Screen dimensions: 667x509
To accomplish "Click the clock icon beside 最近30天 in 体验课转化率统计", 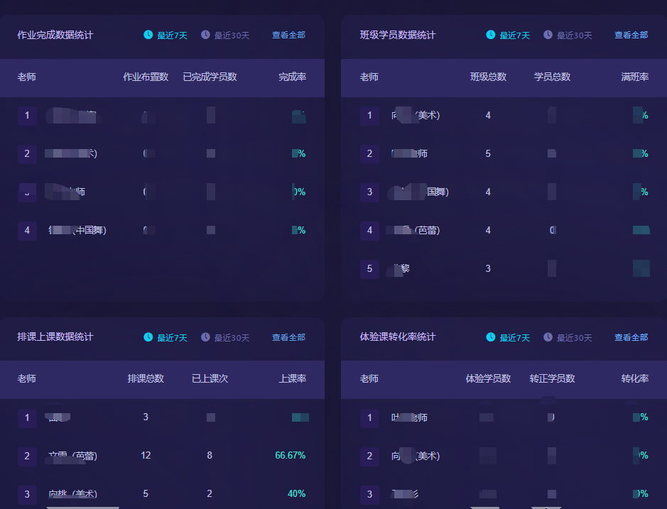I will 548,336.
